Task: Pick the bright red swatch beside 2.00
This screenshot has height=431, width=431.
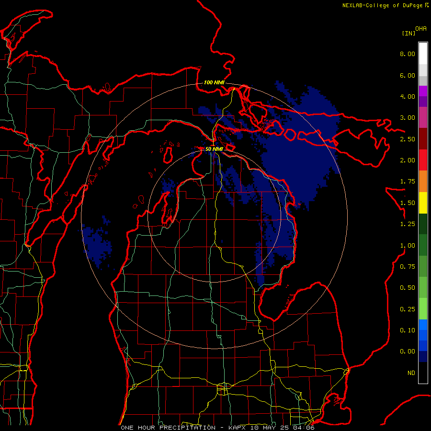Action: [423, 160]
